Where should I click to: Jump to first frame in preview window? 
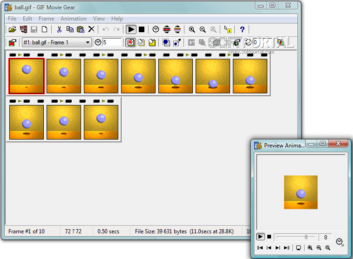[x=260, y=248]
